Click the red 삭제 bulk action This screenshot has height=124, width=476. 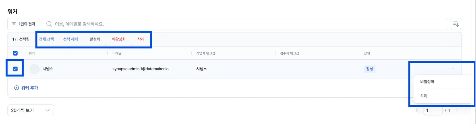click(141, 39)
